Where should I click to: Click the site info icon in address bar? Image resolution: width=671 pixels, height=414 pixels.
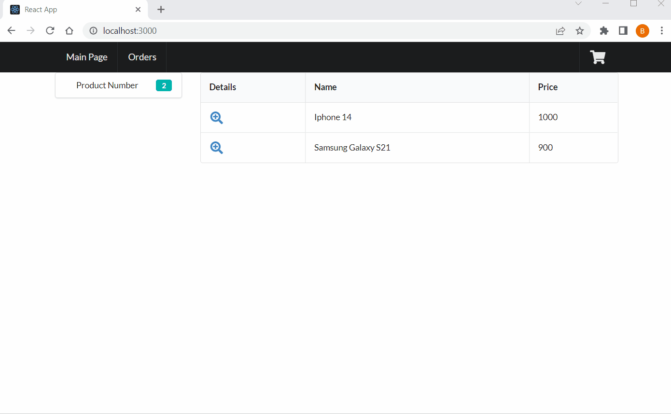(x=93, y=30)
